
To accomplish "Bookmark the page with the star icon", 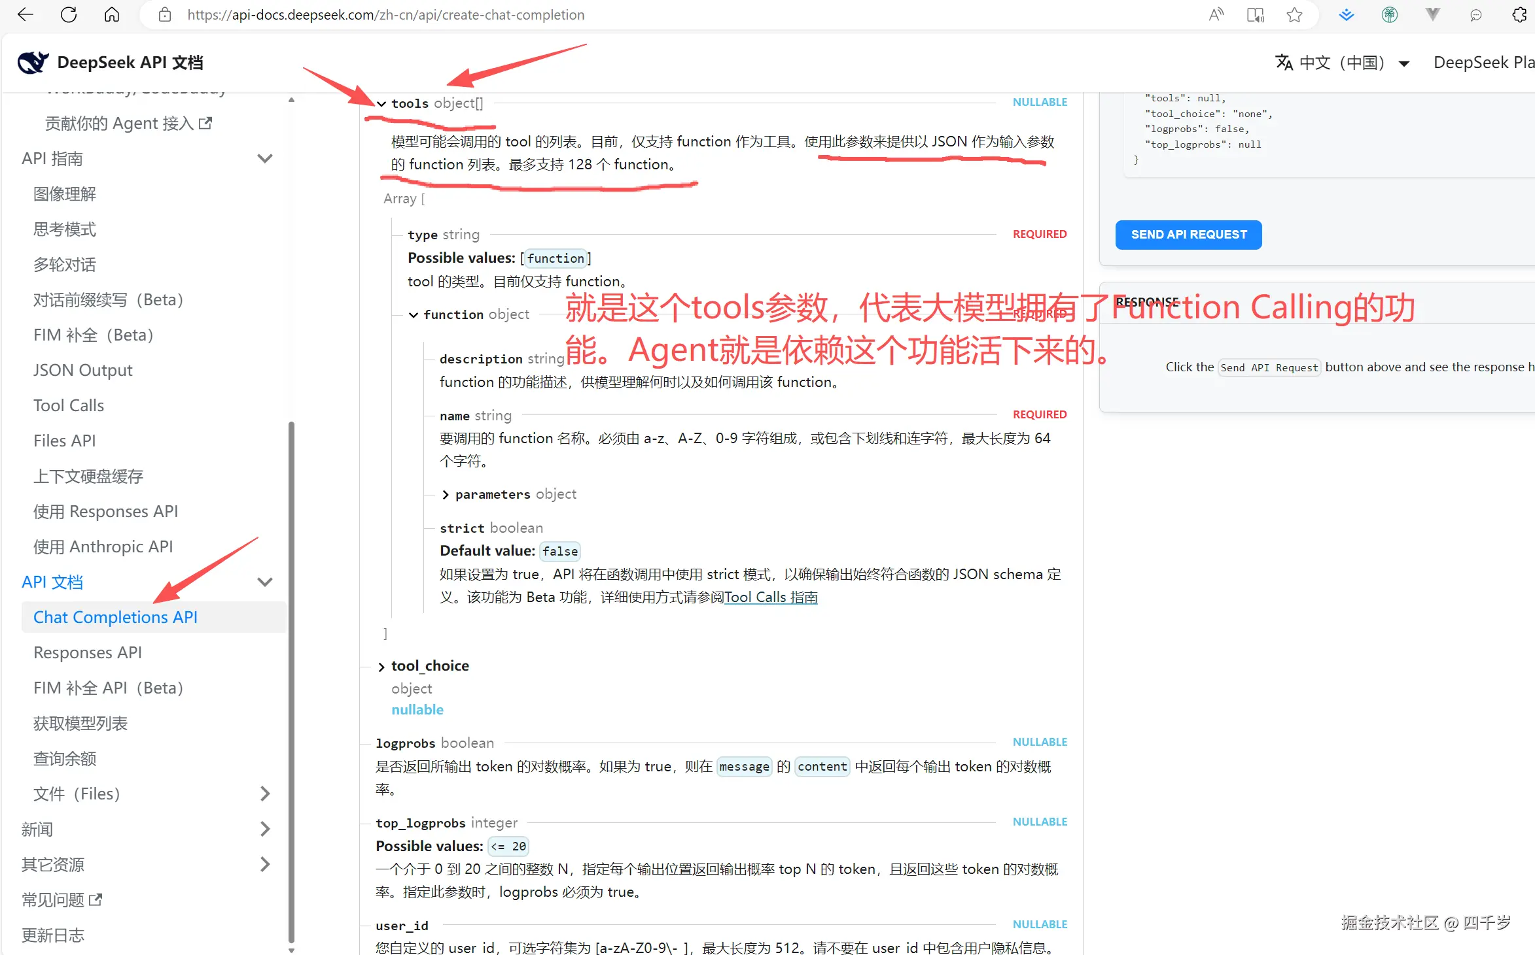I will [1294, 14].
